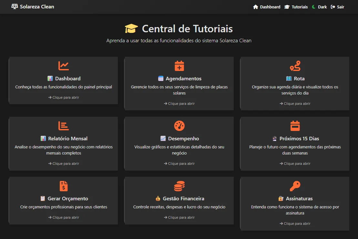This screenshot has width=358, height=239.
Task: Click the map emoji beside Rota title
Action: (289, 78)
